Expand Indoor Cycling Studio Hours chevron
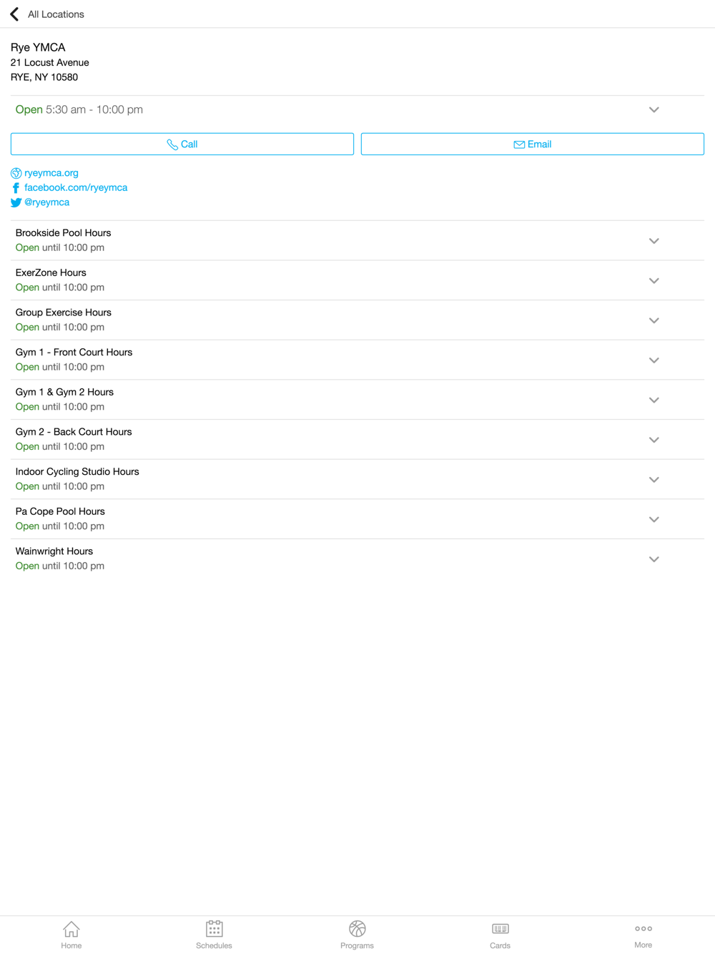 654,480
